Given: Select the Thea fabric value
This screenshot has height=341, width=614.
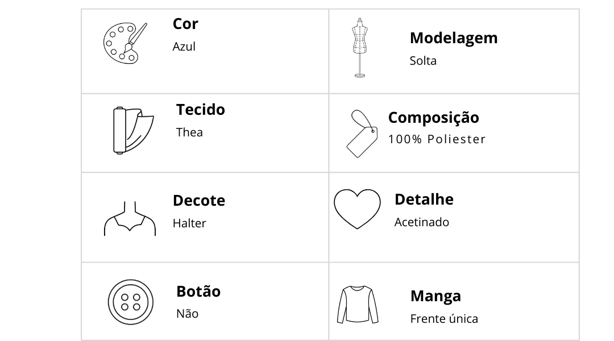Looking at the screenshot, I should pos(189,132).
